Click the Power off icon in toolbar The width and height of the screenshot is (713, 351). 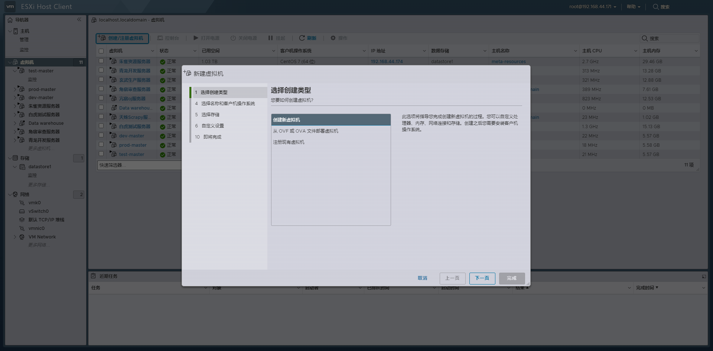(233, 38)
